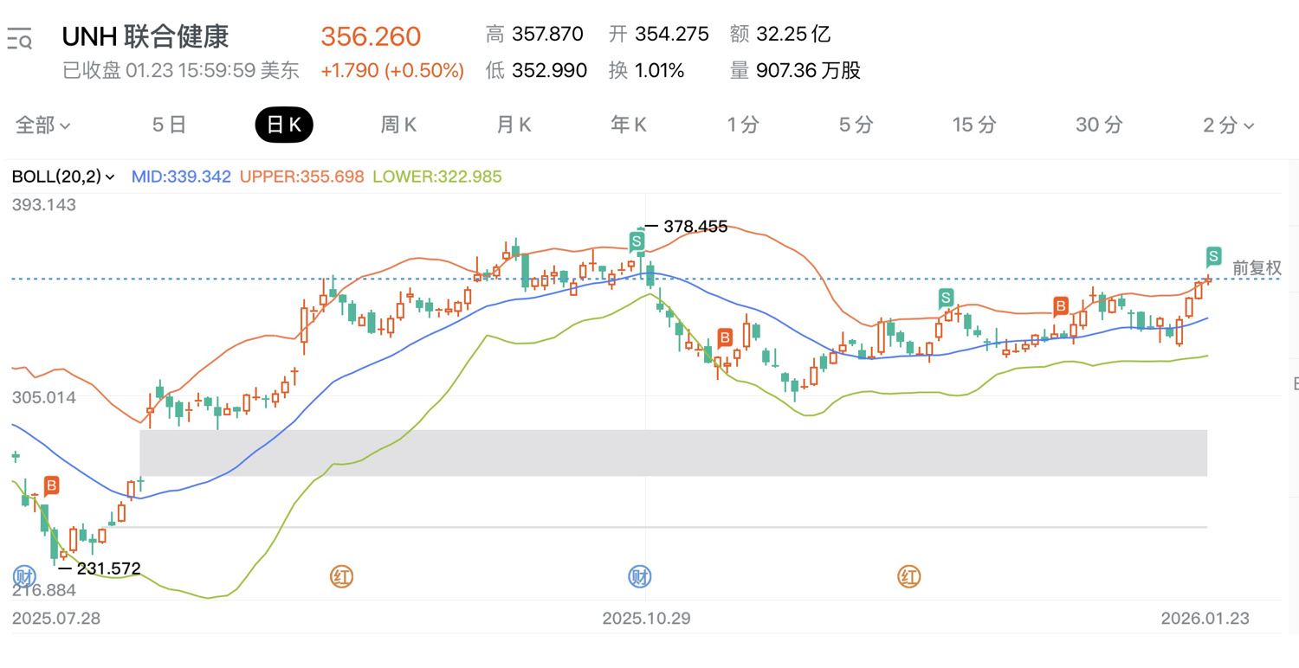1299x668 pixels.
Task: Click the change value +1.790 (+0.50%)
Action: (x=392, y=71)
